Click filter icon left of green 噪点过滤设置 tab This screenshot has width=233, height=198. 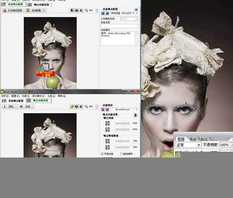[29, 101]
